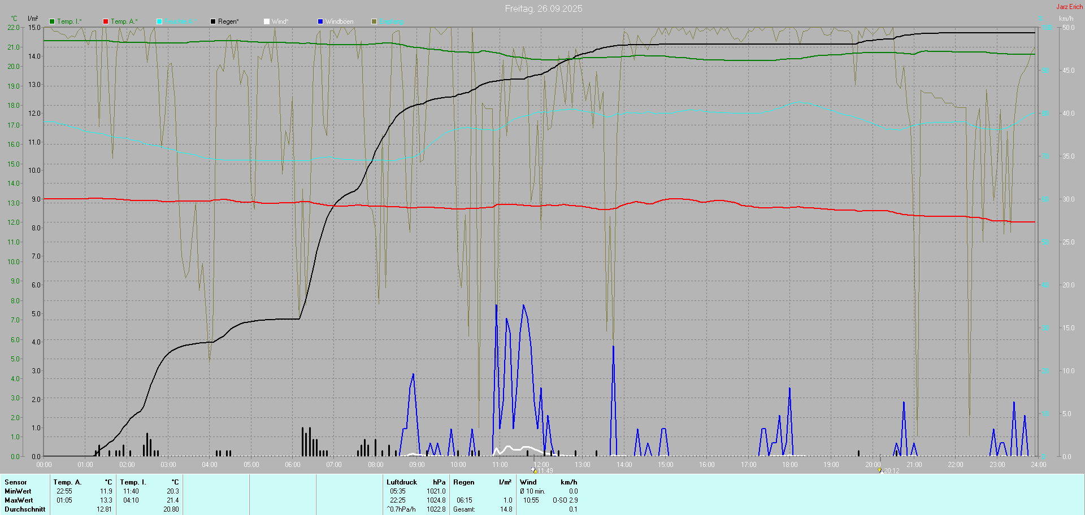Click the Temp. A. average 12.81
The height and width of the screenshot is (515, 1085).
tap(105, 509)
